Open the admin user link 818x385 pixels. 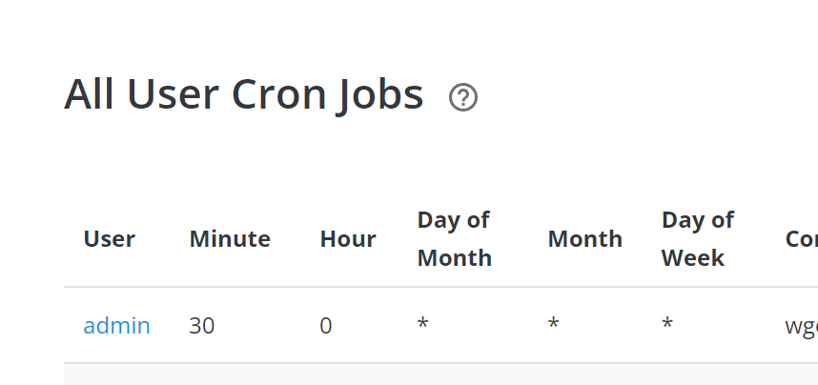tap(117, 326)
